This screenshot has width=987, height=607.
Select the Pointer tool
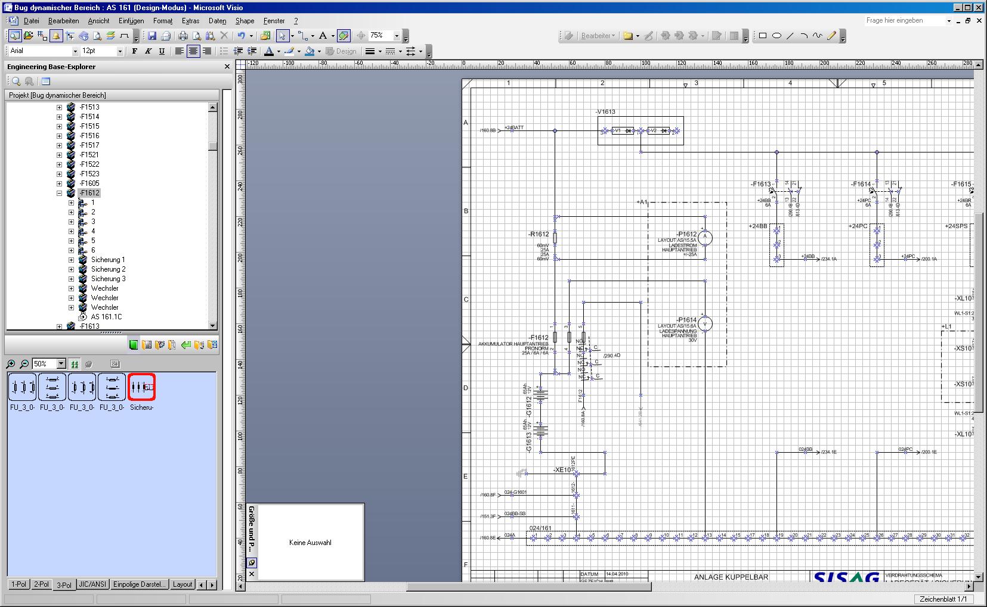coord(283,36)
